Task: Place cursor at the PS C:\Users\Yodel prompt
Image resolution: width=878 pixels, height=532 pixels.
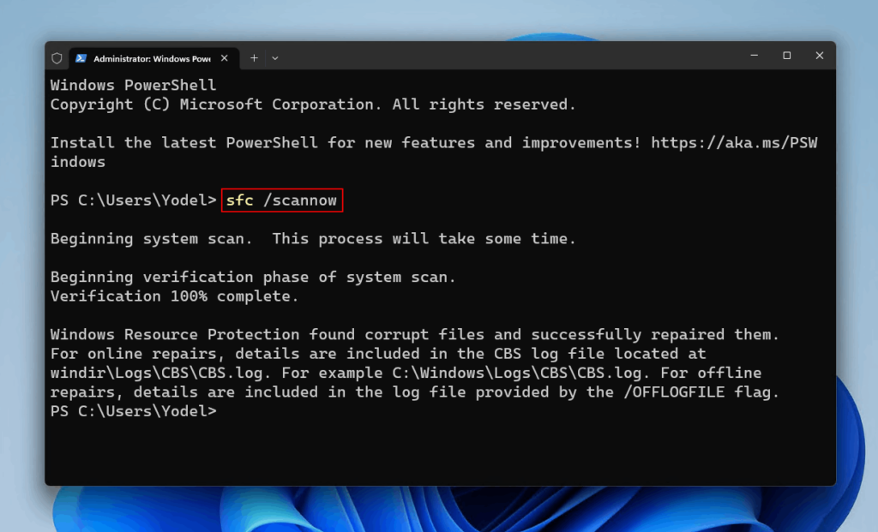Action: (x=133, y=410)
